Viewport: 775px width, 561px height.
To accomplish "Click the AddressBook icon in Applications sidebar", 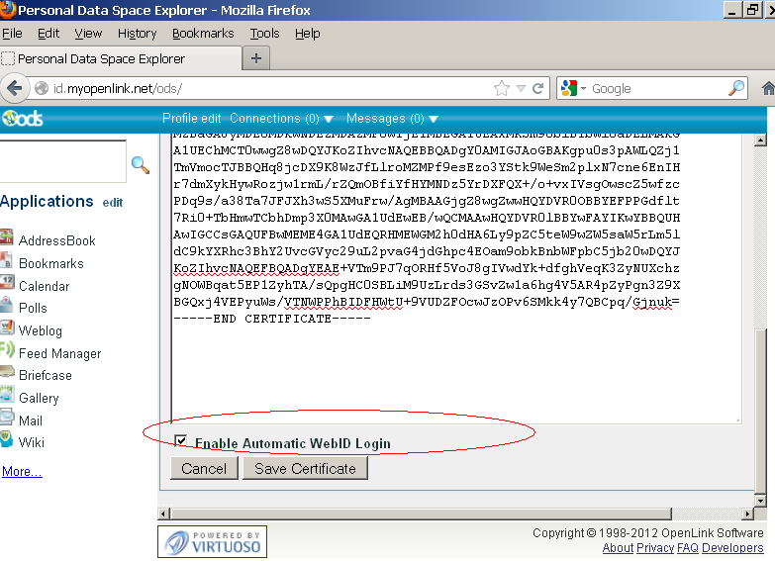I will click(x=6, y=239).
